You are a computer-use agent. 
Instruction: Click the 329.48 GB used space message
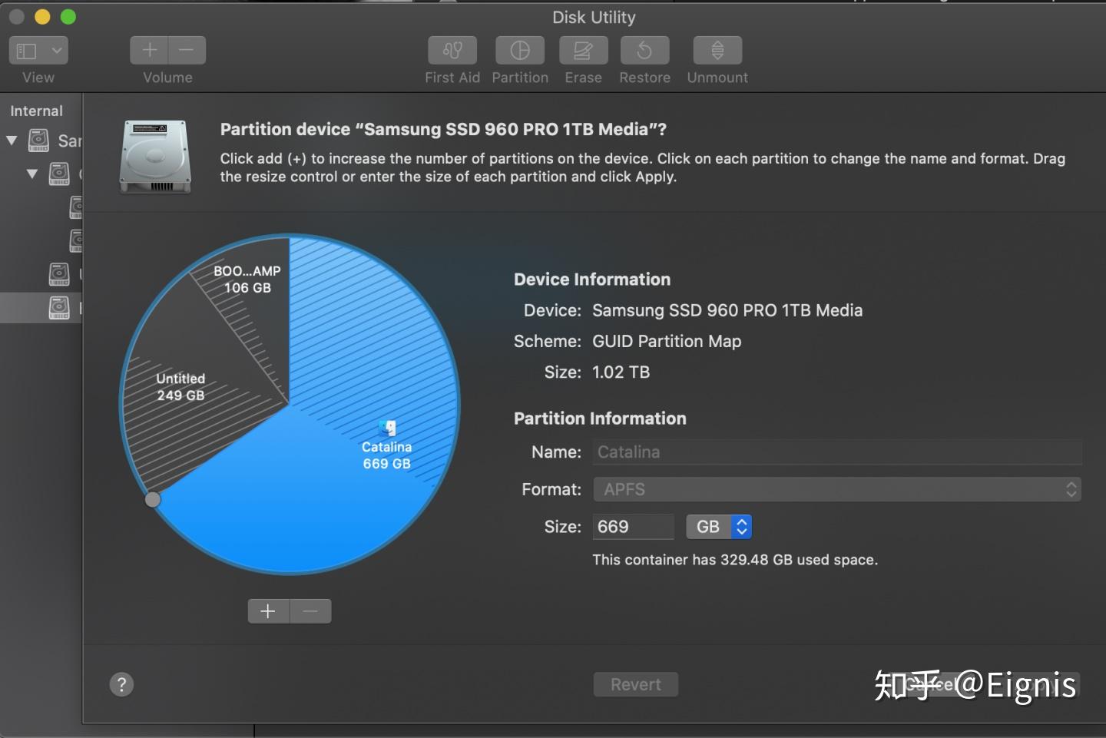[x=735, y=560]
